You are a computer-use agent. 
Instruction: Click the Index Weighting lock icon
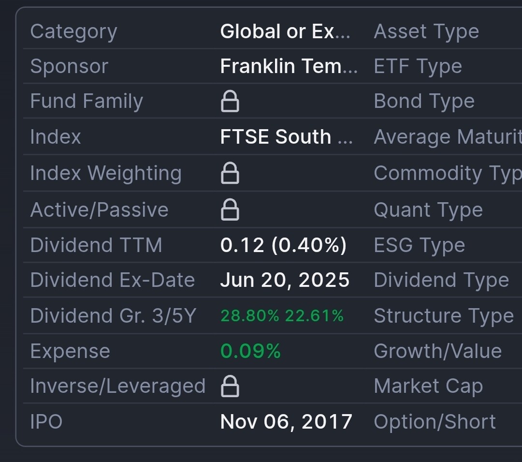click(x=230, y=173)
